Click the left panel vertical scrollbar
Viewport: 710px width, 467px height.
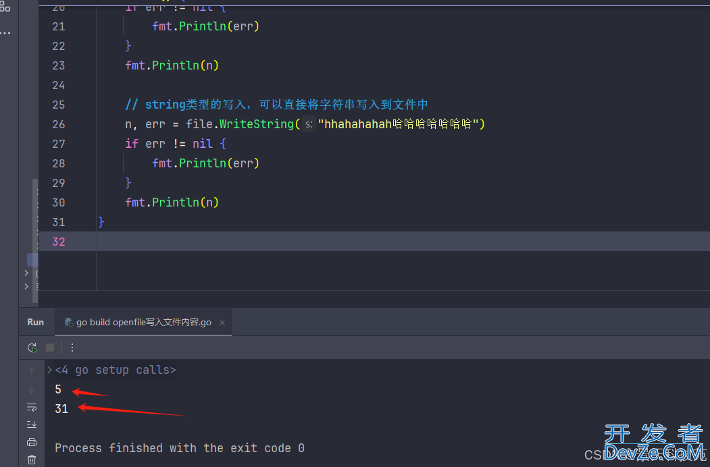(35, 240)
